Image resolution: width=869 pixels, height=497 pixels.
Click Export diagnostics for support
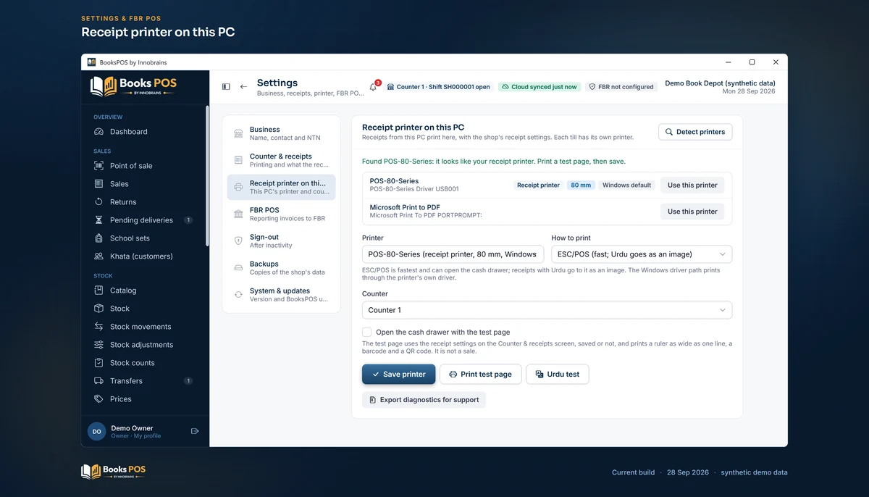click(x=424, y=399)
